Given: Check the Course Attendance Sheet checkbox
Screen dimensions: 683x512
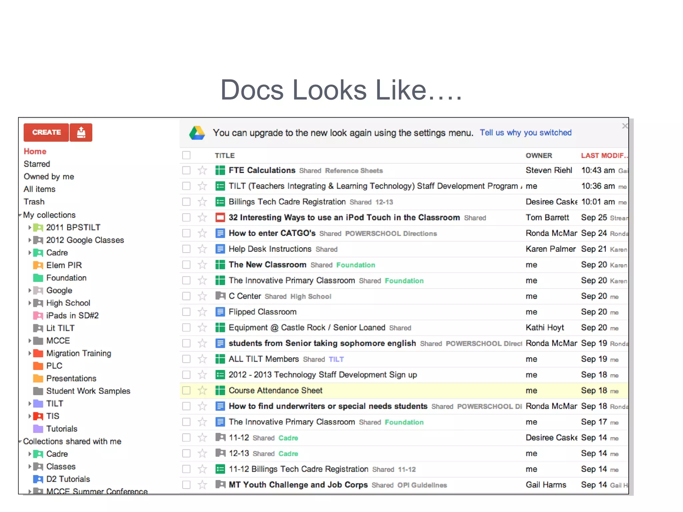Looking at the screenshot, I should (186, 390).
